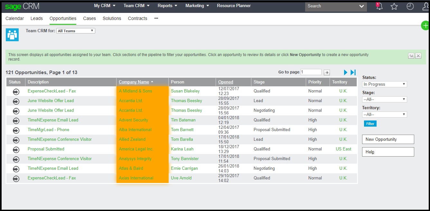Click the go-to-page arrow button
Viewport: 430px width, 211px height.
tap(327, 72)
